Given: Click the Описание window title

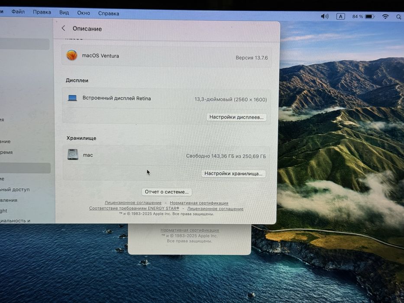Looking at the screenshot, I should pyautogui.click(x=87, y=29).
